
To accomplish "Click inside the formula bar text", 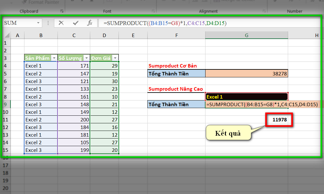I will click(165, 23).
